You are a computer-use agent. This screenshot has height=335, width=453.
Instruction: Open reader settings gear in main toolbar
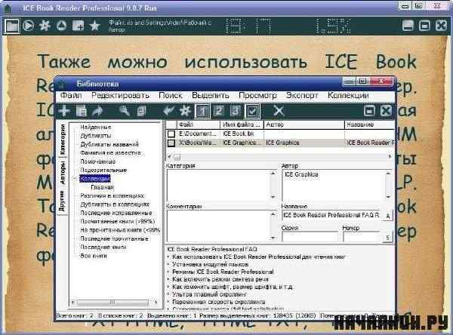tap(45, 26)
